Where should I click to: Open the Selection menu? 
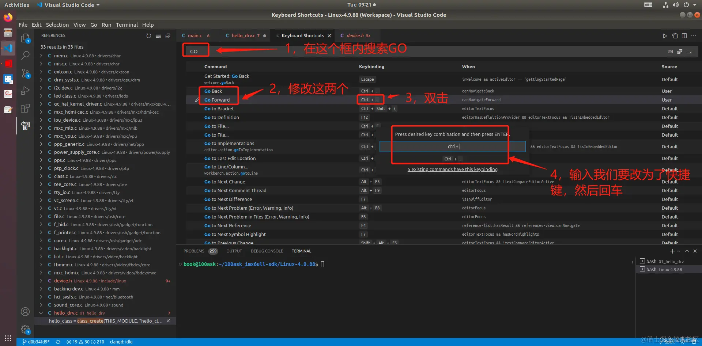57,25
